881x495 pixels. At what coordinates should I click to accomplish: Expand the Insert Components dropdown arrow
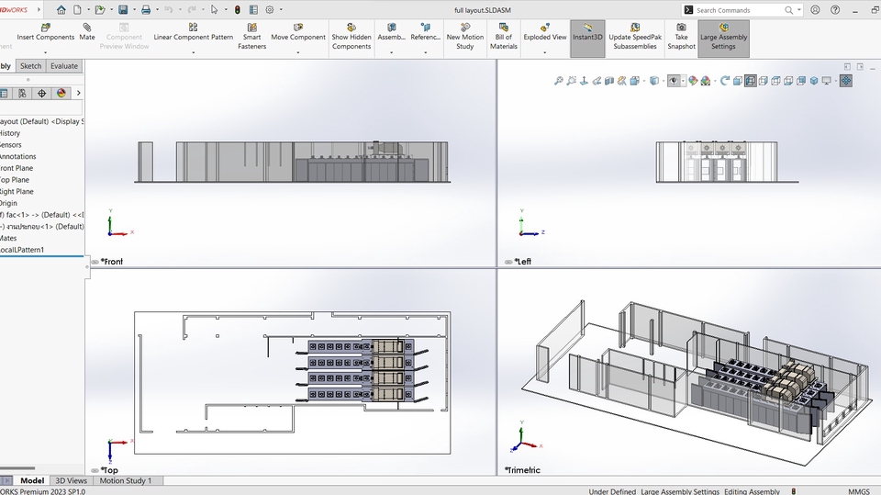(x=46, y=52)
